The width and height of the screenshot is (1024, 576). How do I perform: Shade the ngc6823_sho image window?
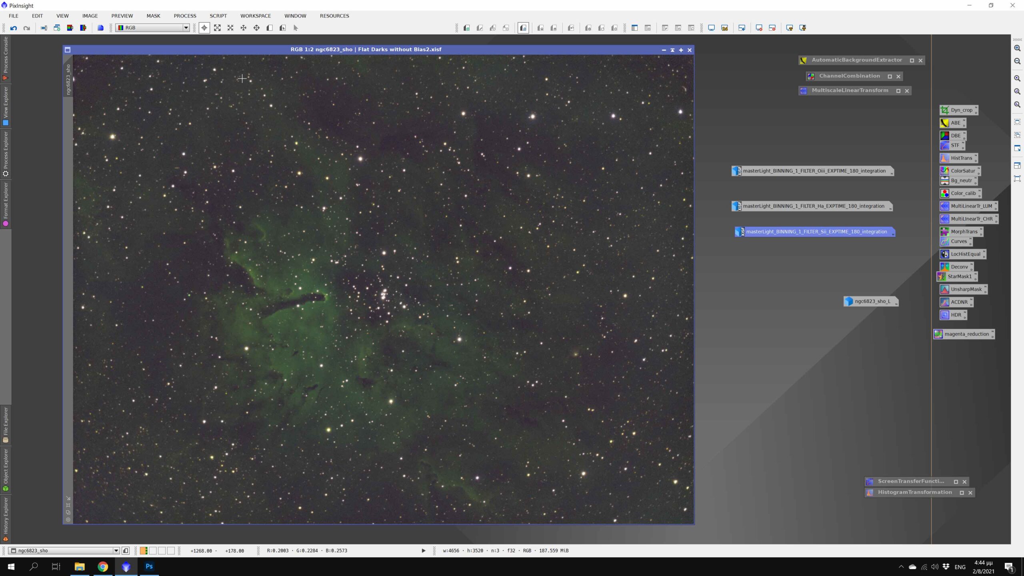tap(672, 50)
